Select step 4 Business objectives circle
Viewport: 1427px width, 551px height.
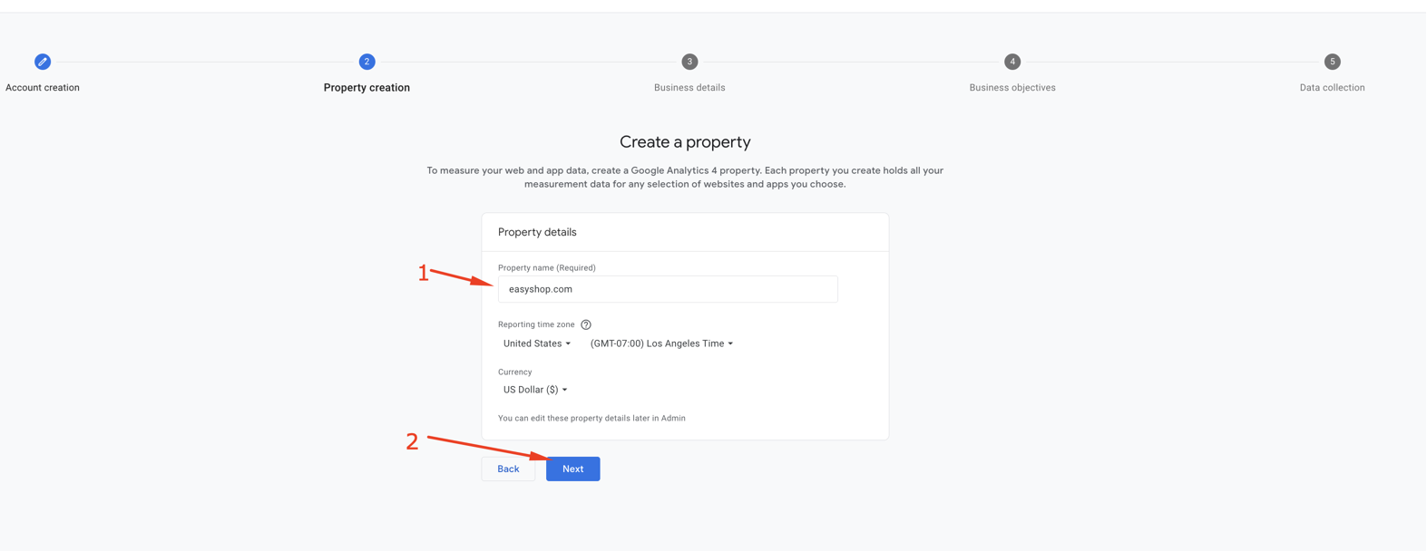point(1012,62)
